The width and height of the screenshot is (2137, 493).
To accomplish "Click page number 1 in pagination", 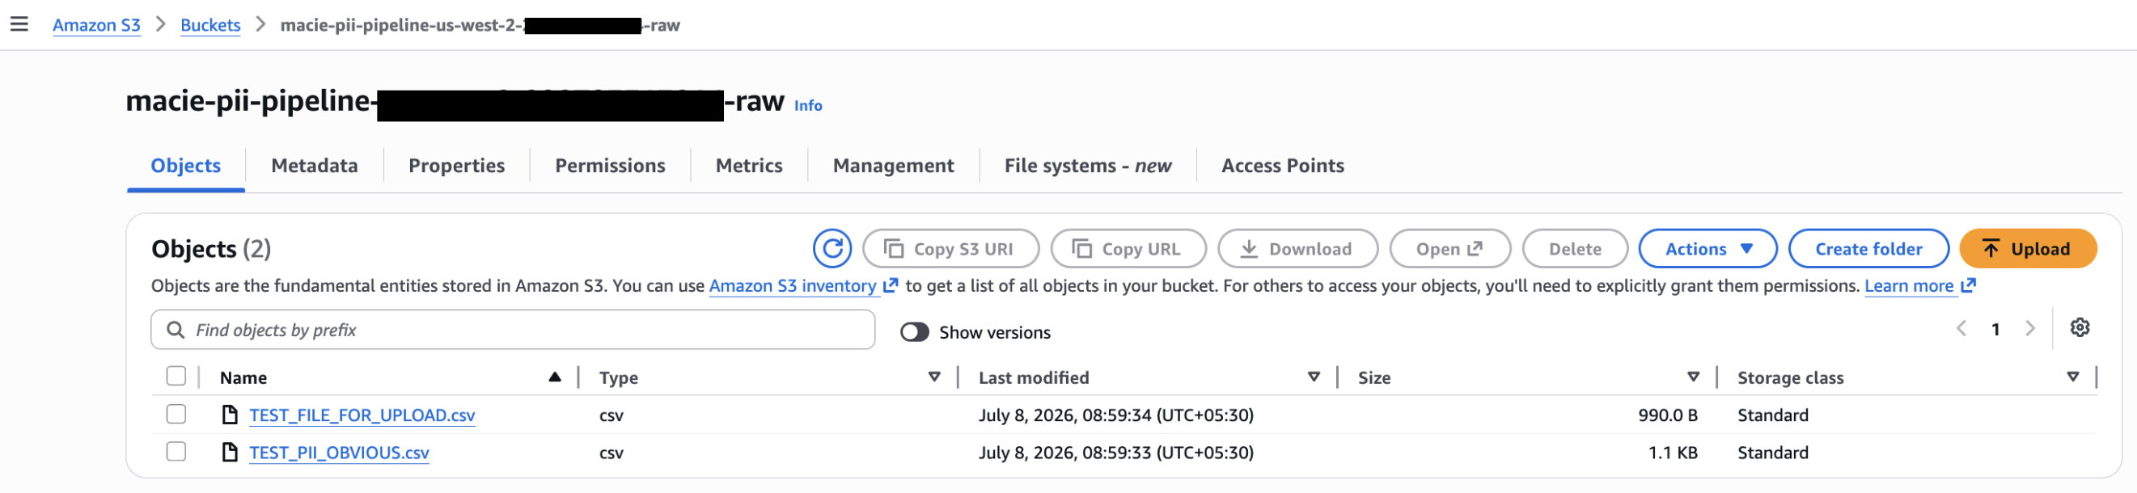I will click(x=1995, y=329).
